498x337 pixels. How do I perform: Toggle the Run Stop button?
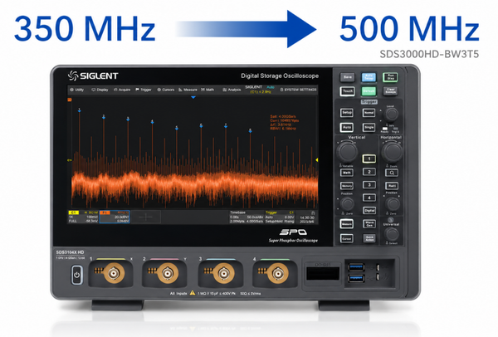(x=390, y=77)
